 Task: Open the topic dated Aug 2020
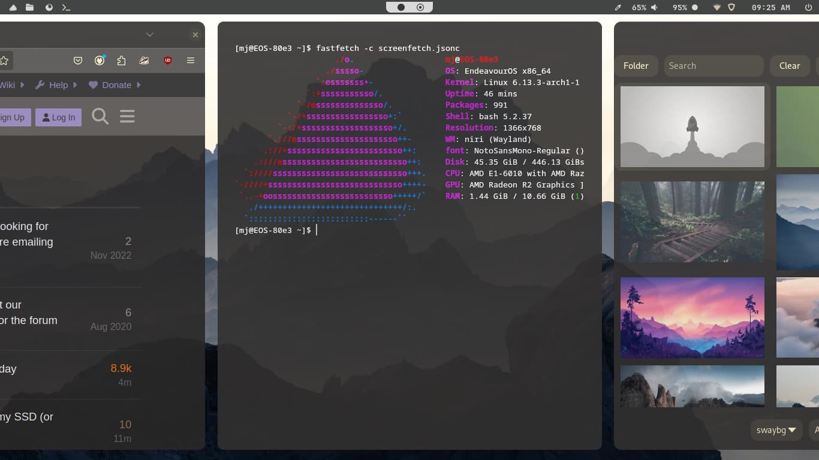tap(29, 313)
